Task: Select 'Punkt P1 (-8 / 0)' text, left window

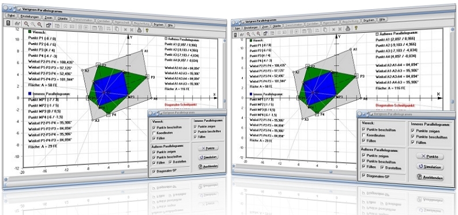Action: [x=42, y=38]
